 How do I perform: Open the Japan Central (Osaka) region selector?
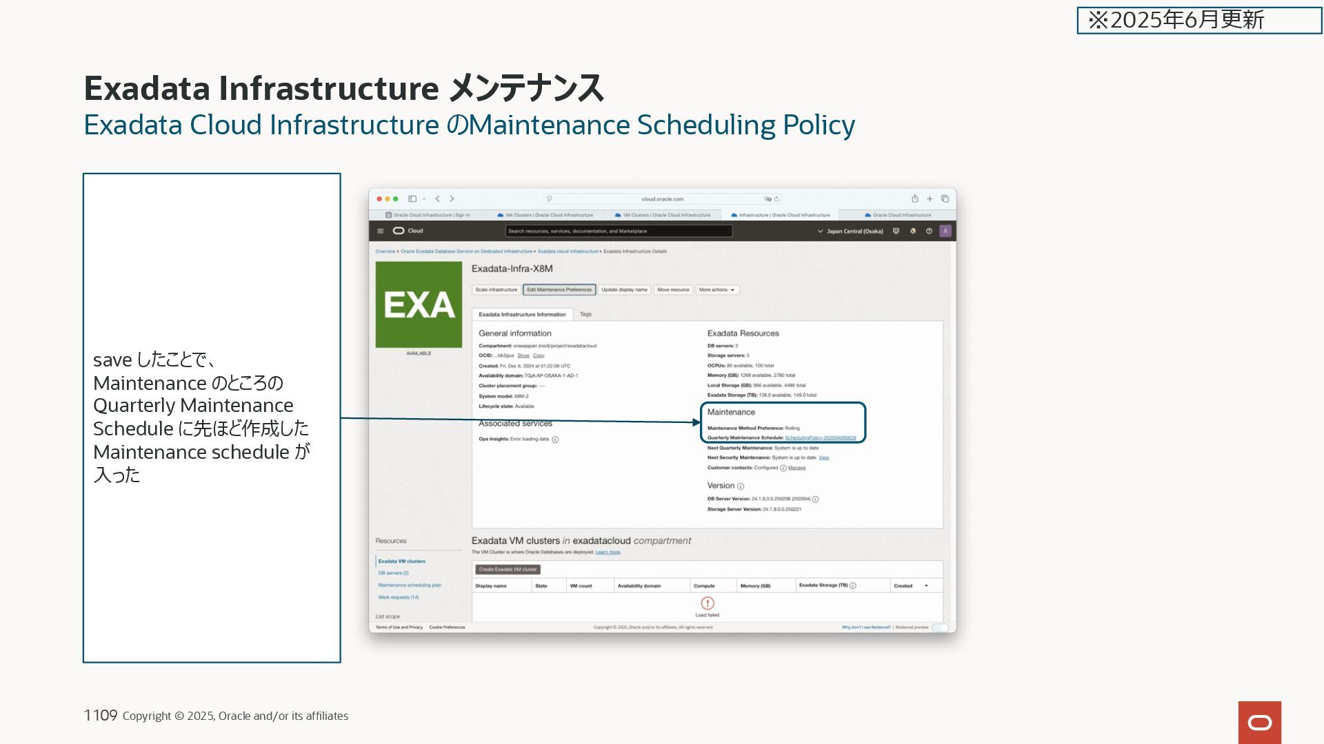850,231
